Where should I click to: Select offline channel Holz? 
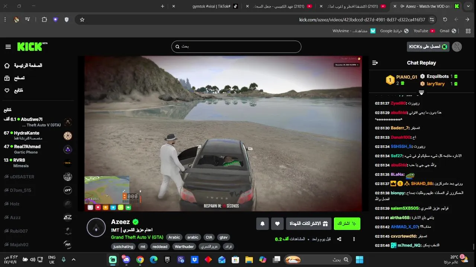37,204
